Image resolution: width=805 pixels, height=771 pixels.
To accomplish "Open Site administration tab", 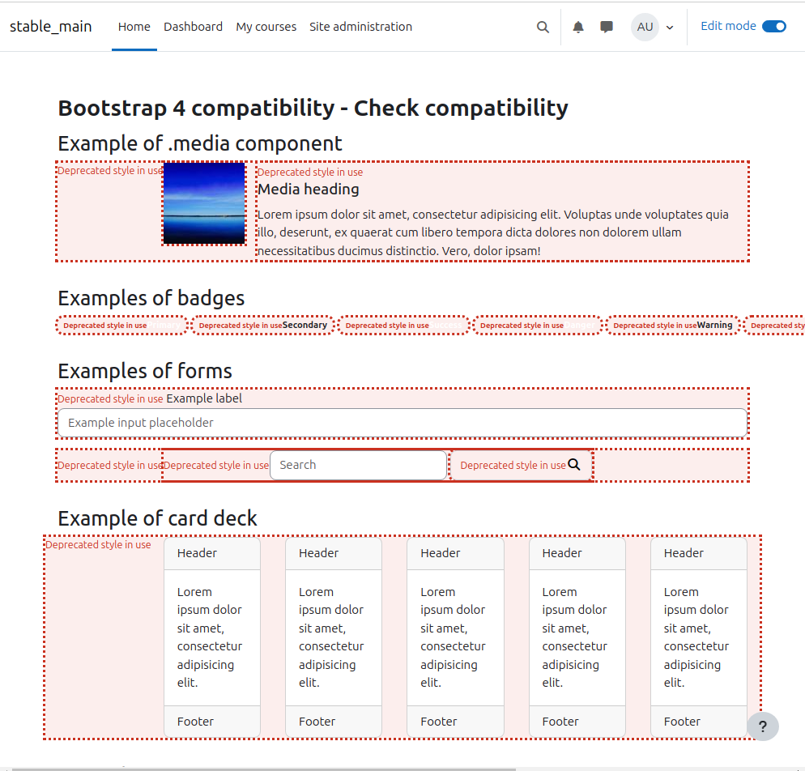I will point(360,27).
